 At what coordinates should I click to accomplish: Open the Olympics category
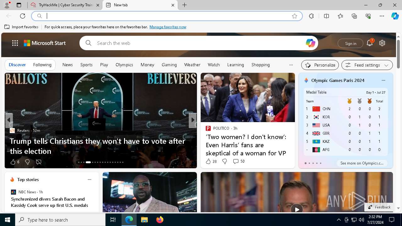[124, 65]
